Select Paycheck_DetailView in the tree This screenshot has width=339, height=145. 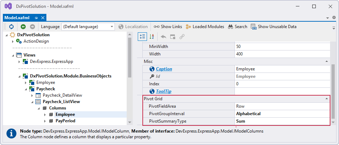click(x=62, y=95)
